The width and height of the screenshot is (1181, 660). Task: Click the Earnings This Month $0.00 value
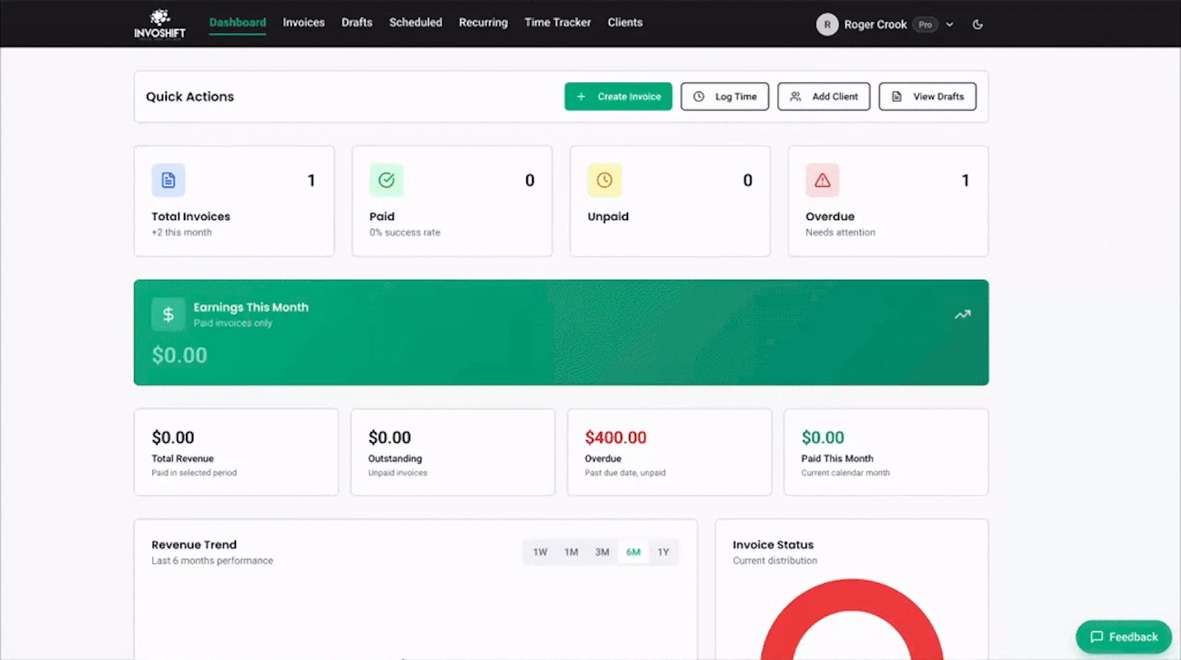tap(179, 356)
